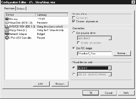Select Use physical drive option

(74, 33)
